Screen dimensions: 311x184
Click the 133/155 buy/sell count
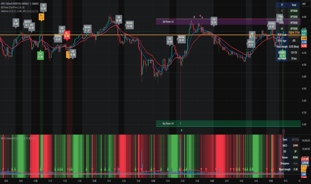294,53
